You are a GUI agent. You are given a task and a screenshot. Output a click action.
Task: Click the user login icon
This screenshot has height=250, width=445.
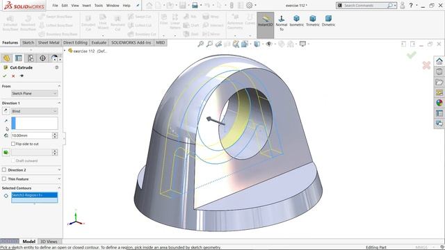click(402, 6)
